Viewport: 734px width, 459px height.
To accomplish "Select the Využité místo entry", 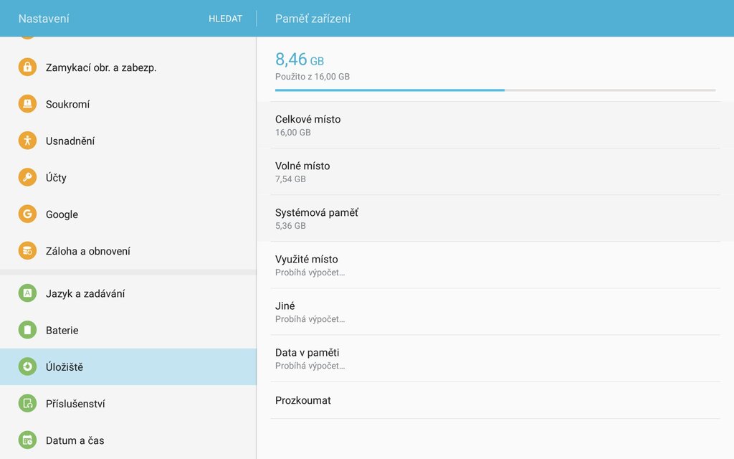I will point(495,265).
